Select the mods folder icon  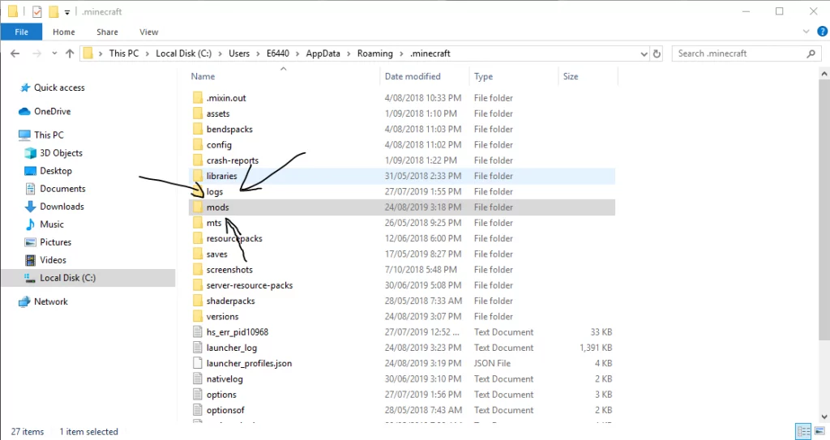coord(198,207)
